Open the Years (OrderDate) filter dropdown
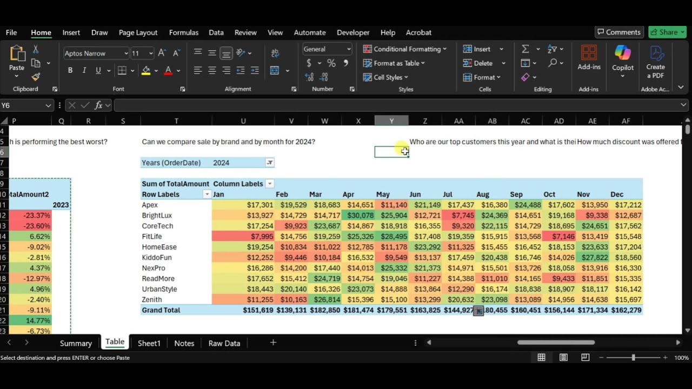This screenshot has height=389, width=692. point(270,163)
